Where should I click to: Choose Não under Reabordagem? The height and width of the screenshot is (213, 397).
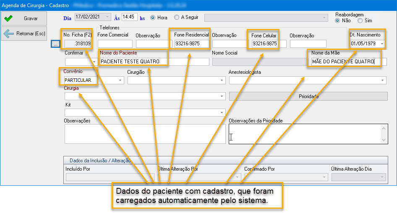tap(337, 21)
